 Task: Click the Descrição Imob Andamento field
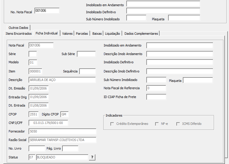coord(180,54)
